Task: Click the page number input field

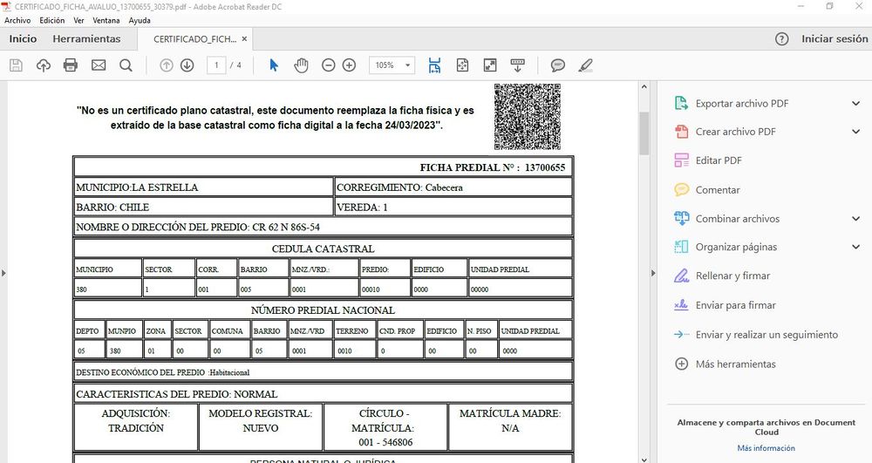Action: tap(216, 65)
